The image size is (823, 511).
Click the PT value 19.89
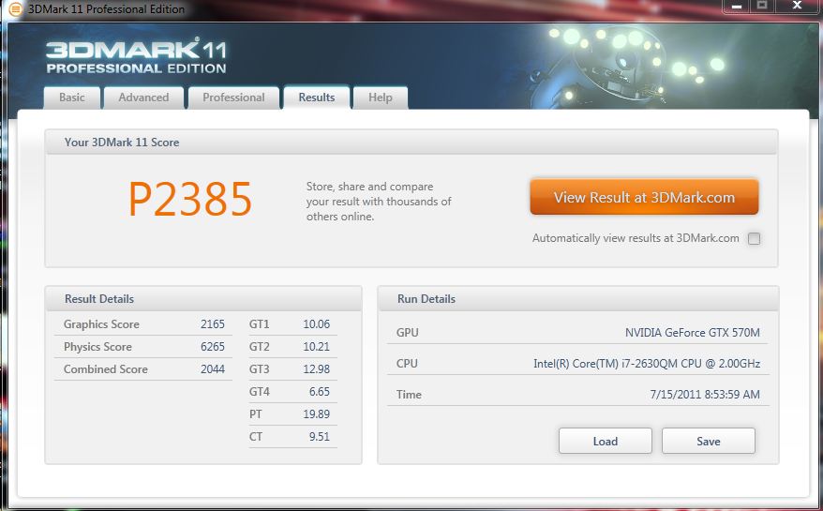317,414
